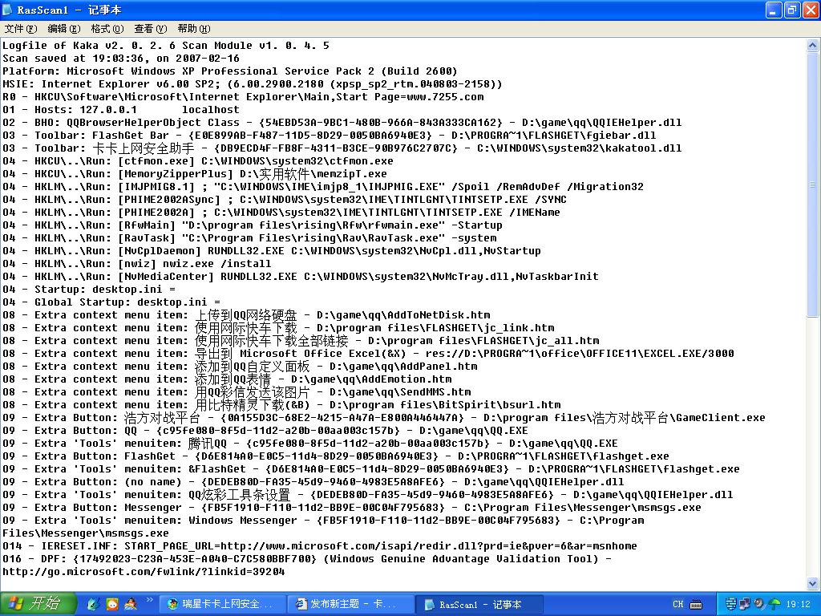Open the 查看(V) menu
This screenshot has width=821, height=616.
click(150, 29)
